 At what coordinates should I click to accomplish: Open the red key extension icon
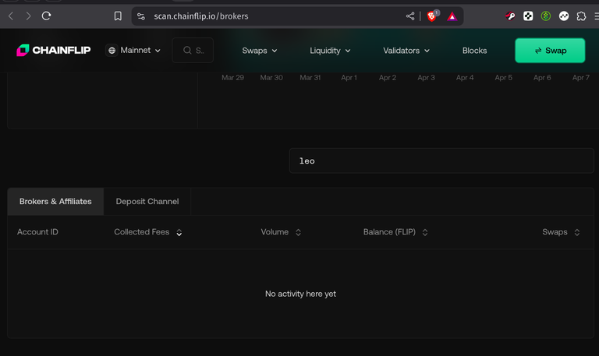[510, 16]
